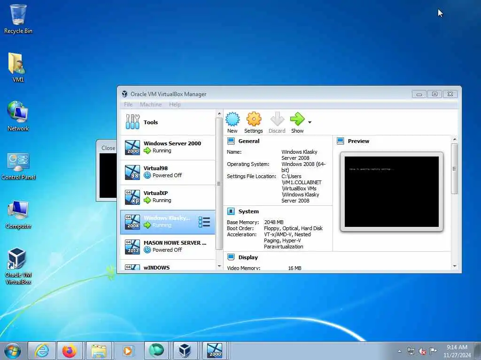
Task: Select Windows Server 2000 virtual machine
Action: (x=168, y=147)
